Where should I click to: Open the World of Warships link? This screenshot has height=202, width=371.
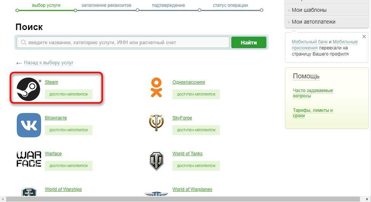click(64, 189)
